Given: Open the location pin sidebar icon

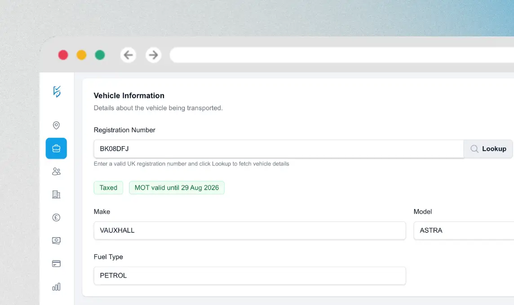Looking at the screenshot, I should point(56,126).
